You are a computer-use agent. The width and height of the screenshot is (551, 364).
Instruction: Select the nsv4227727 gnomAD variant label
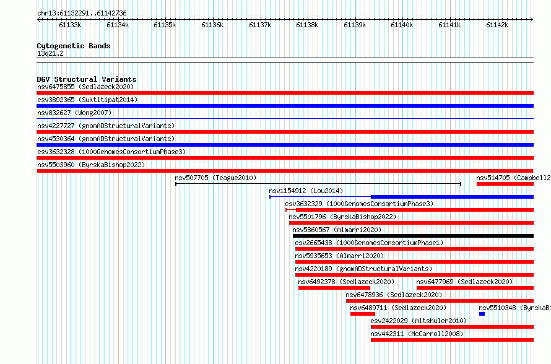click(106, 126)
